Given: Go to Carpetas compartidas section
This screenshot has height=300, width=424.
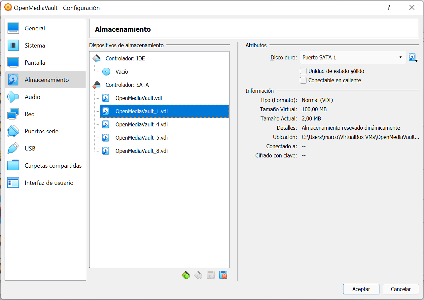Looking at the screenshot, I should click(x=53, y=166).
